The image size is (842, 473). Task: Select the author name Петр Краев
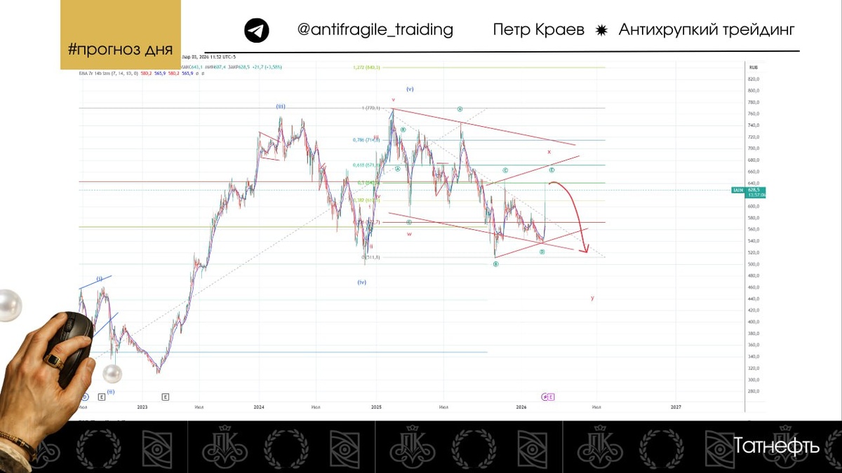pos(538,30)
